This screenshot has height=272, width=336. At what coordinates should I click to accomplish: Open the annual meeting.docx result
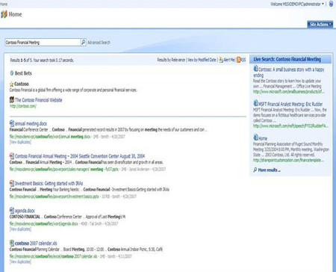coord(31,123)
